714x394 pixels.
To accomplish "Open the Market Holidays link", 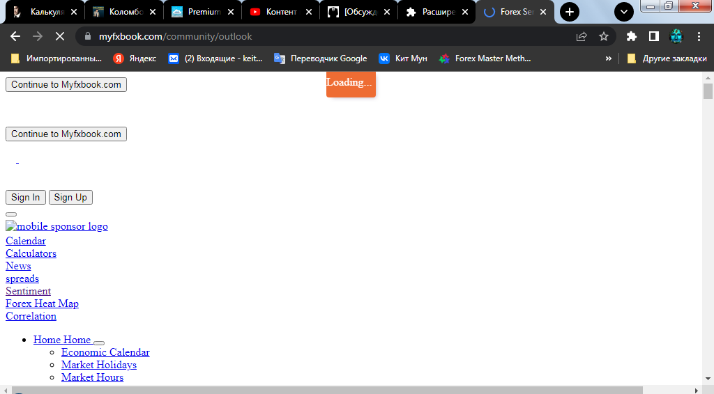I will [x=99, y=365].
